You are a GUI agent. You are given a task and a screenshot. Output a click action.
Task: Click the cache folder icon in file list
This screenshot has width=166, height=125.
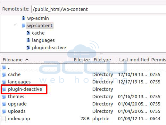tap(4, 75)
